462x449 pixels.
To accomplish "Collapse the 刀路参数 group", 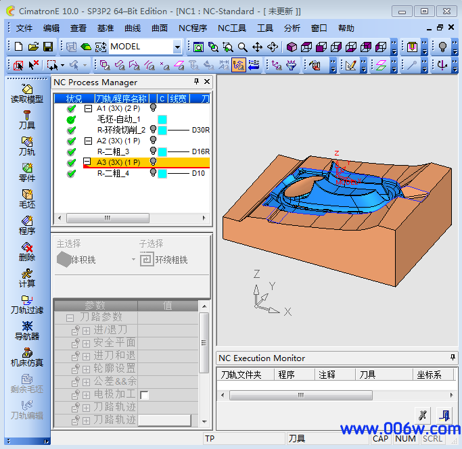I will (x=70, y=318).
